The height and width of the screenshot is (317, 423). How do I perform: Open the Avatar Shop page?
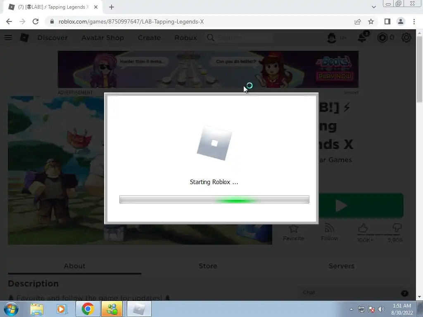[x=103, y=38]
